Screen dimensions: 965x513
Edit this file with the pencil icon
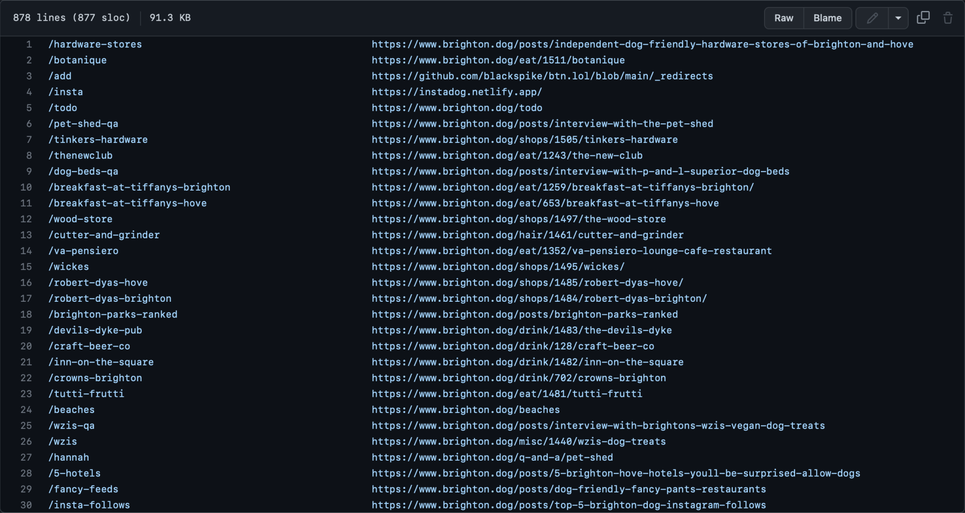[x=872, y=18]
